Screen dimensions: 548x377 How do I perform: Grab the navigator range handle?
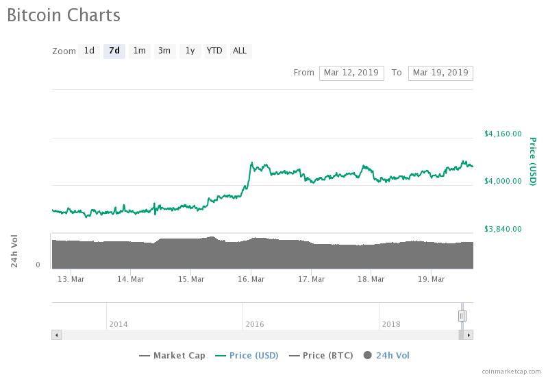(x=462, y=316)
